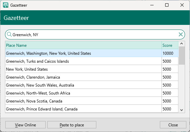190x132 pixels.
Task: Select Greenwich, New South Wales, Australia row
Action: (x=92, y=85)
